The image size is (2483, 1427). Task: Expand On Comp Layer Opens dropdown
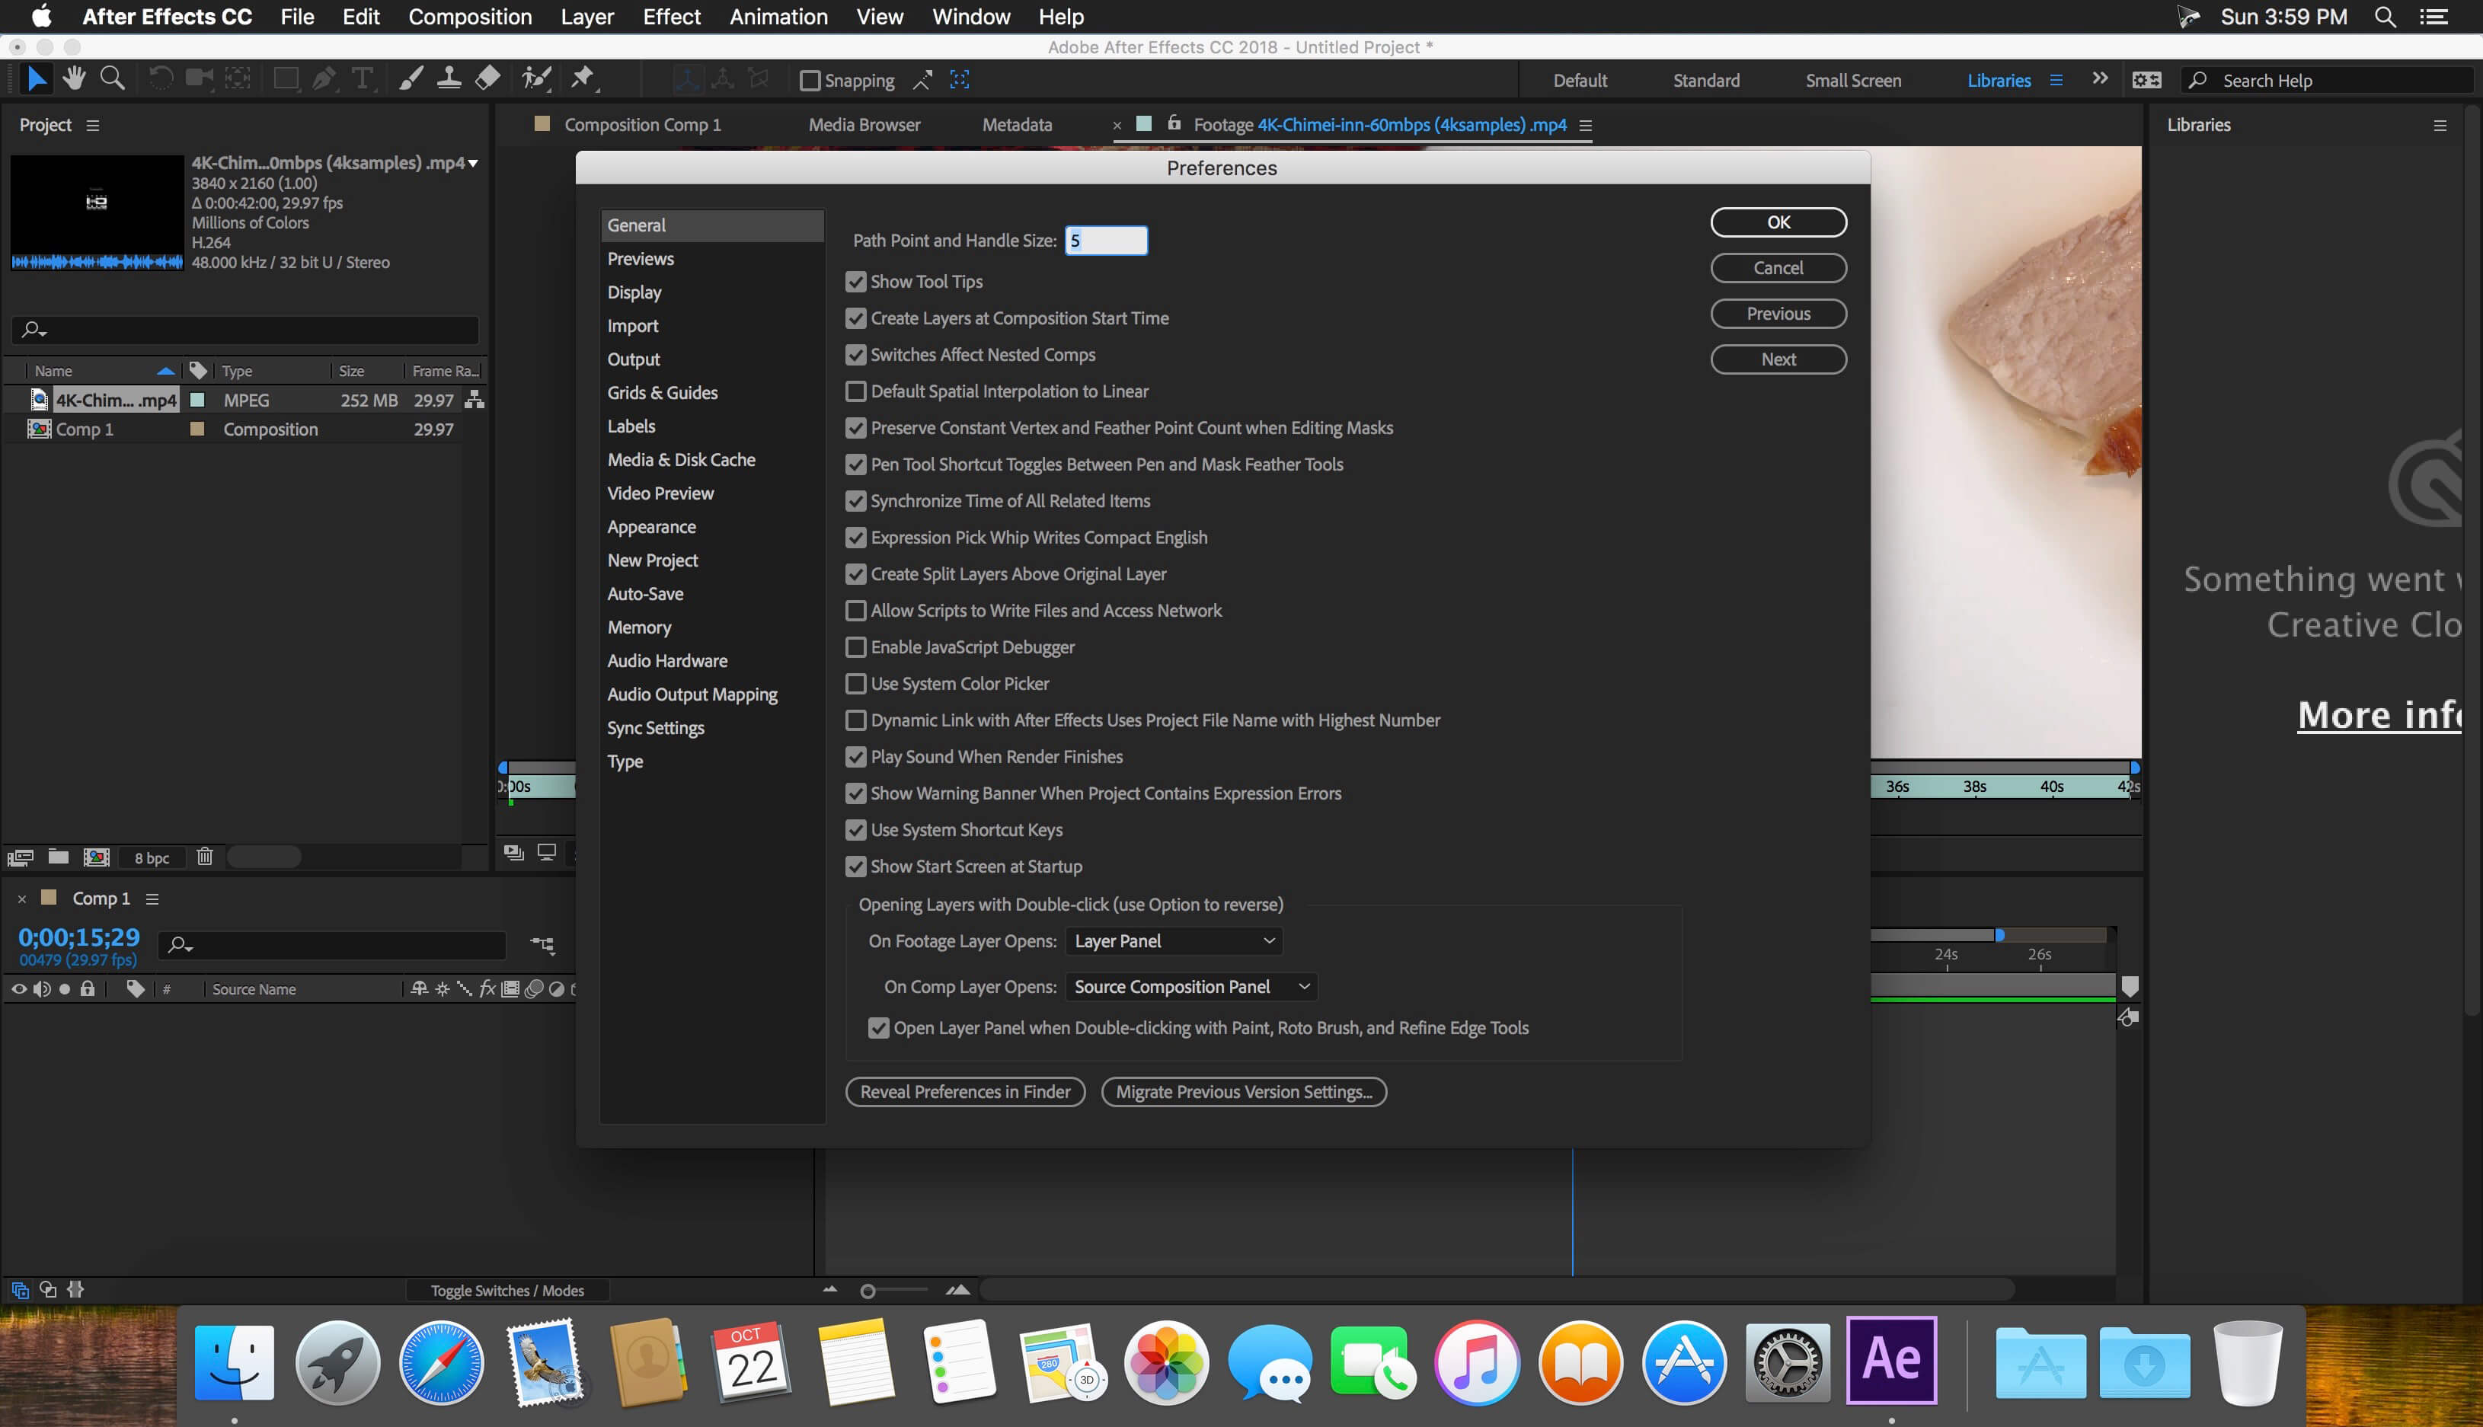1189,985
